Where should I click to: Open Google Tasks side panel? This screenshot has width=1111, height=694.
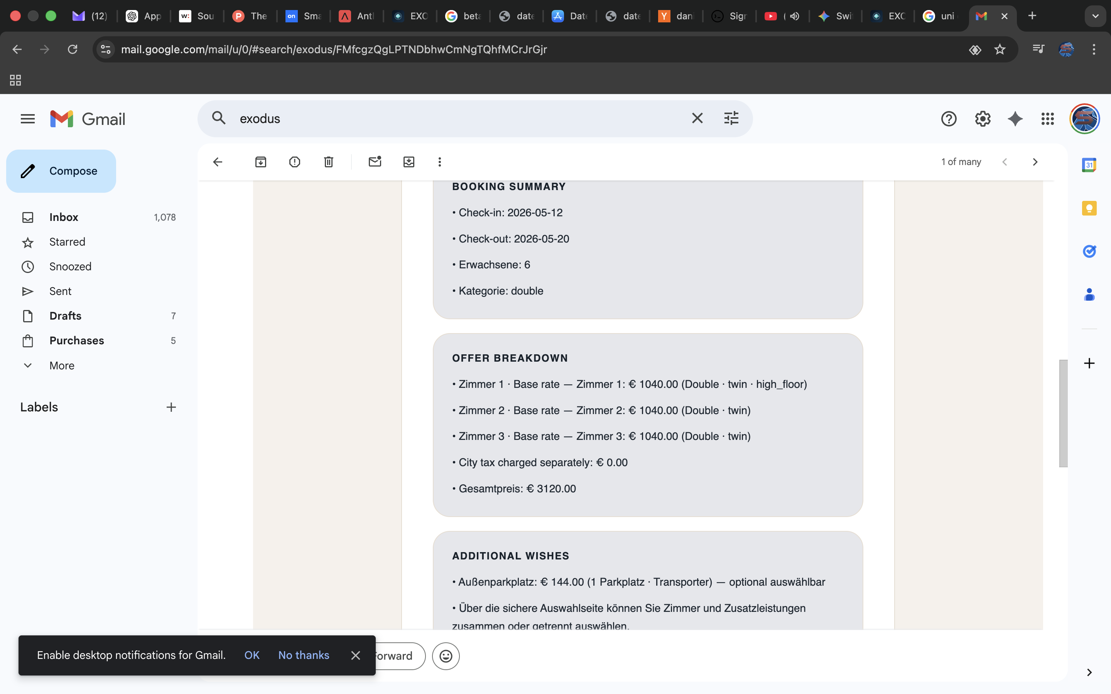pos(1089,251)
